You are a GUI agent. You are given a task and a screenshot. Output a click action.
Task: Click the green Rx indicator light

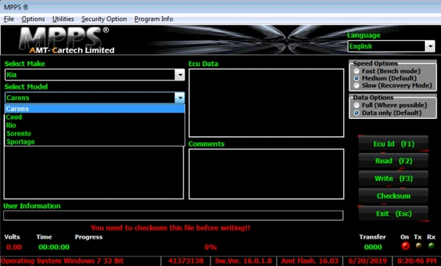(431, 246)
